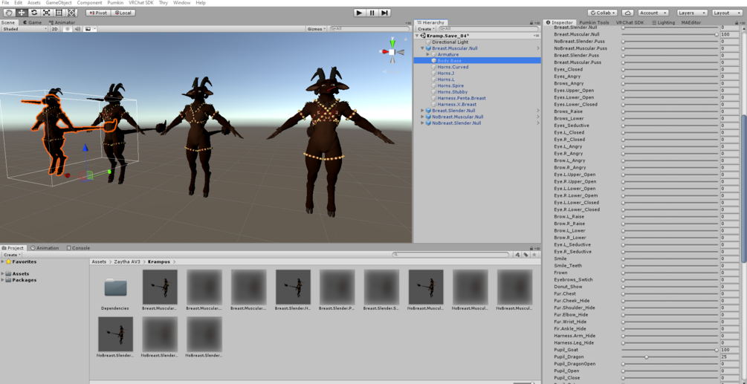Open the Thry menu

pos(164,3)
